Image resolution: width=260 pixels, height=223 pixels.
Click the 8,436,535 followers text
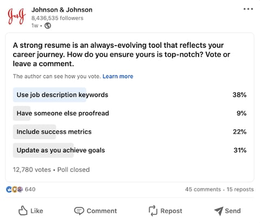[x=58, y=18]
